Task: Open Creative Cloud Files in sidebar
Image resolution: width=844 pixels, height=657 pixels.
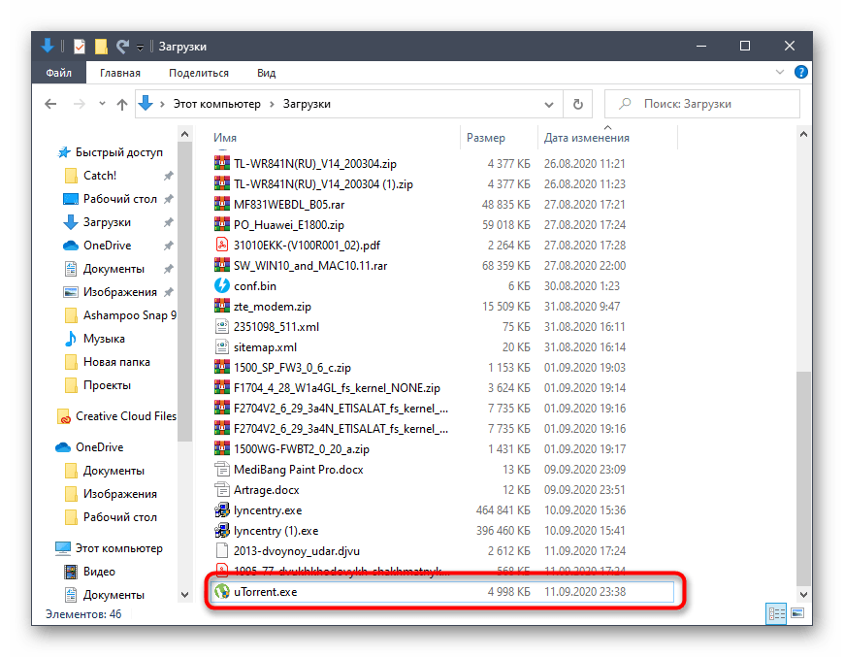Action: 126,416
